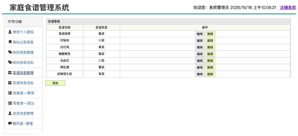Click the 回锅肉 name cell

[x=65, y=41]
